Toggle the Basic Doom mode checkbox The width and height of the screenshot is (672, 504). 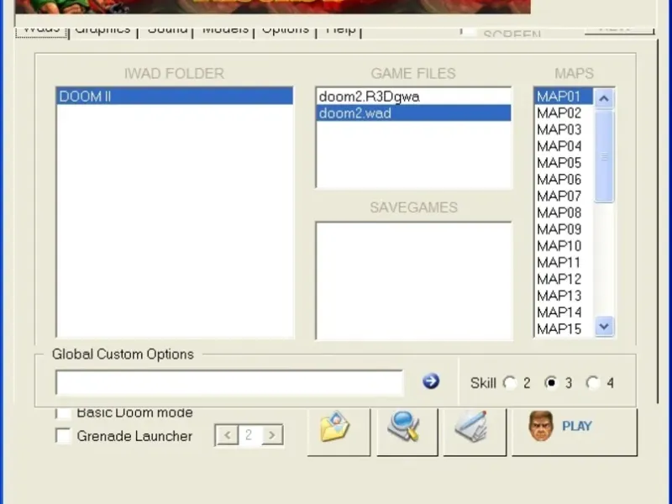(64, 412)
